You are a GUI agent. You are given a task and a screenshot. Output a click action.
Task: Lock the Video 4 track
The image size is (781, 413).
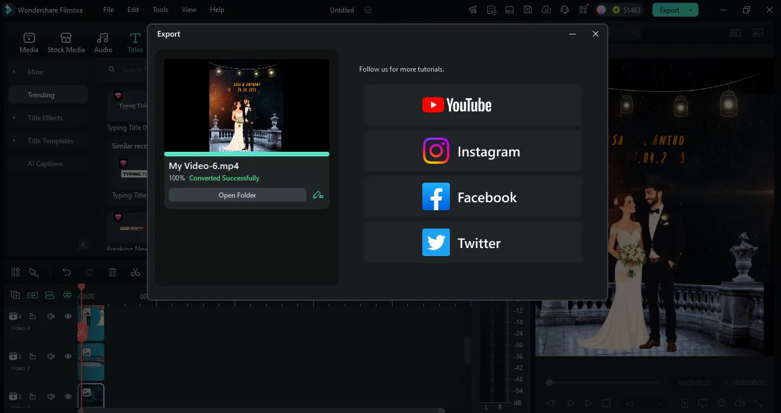point(33,316)
